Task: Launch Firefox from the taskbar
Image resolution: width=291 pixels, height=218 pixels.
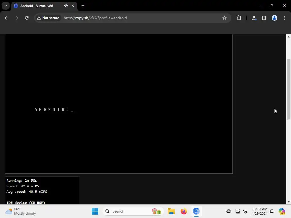Action: 184,211
